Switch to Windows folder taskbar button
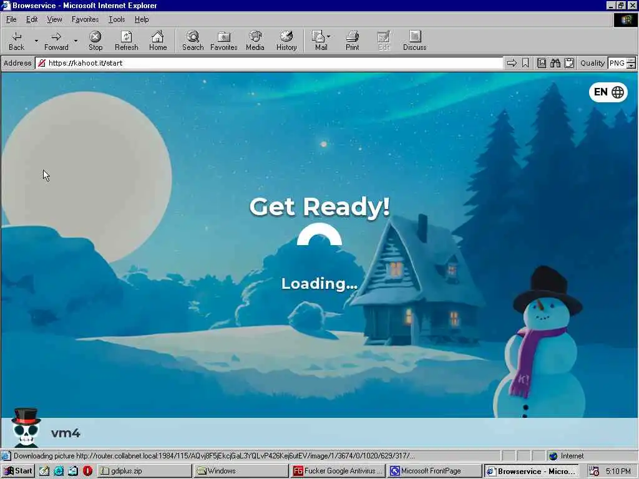The image size is (639, 479). coord(241,471)
